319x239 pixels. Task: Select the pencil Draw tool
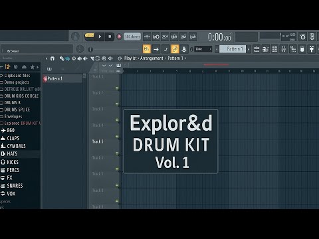62,58
